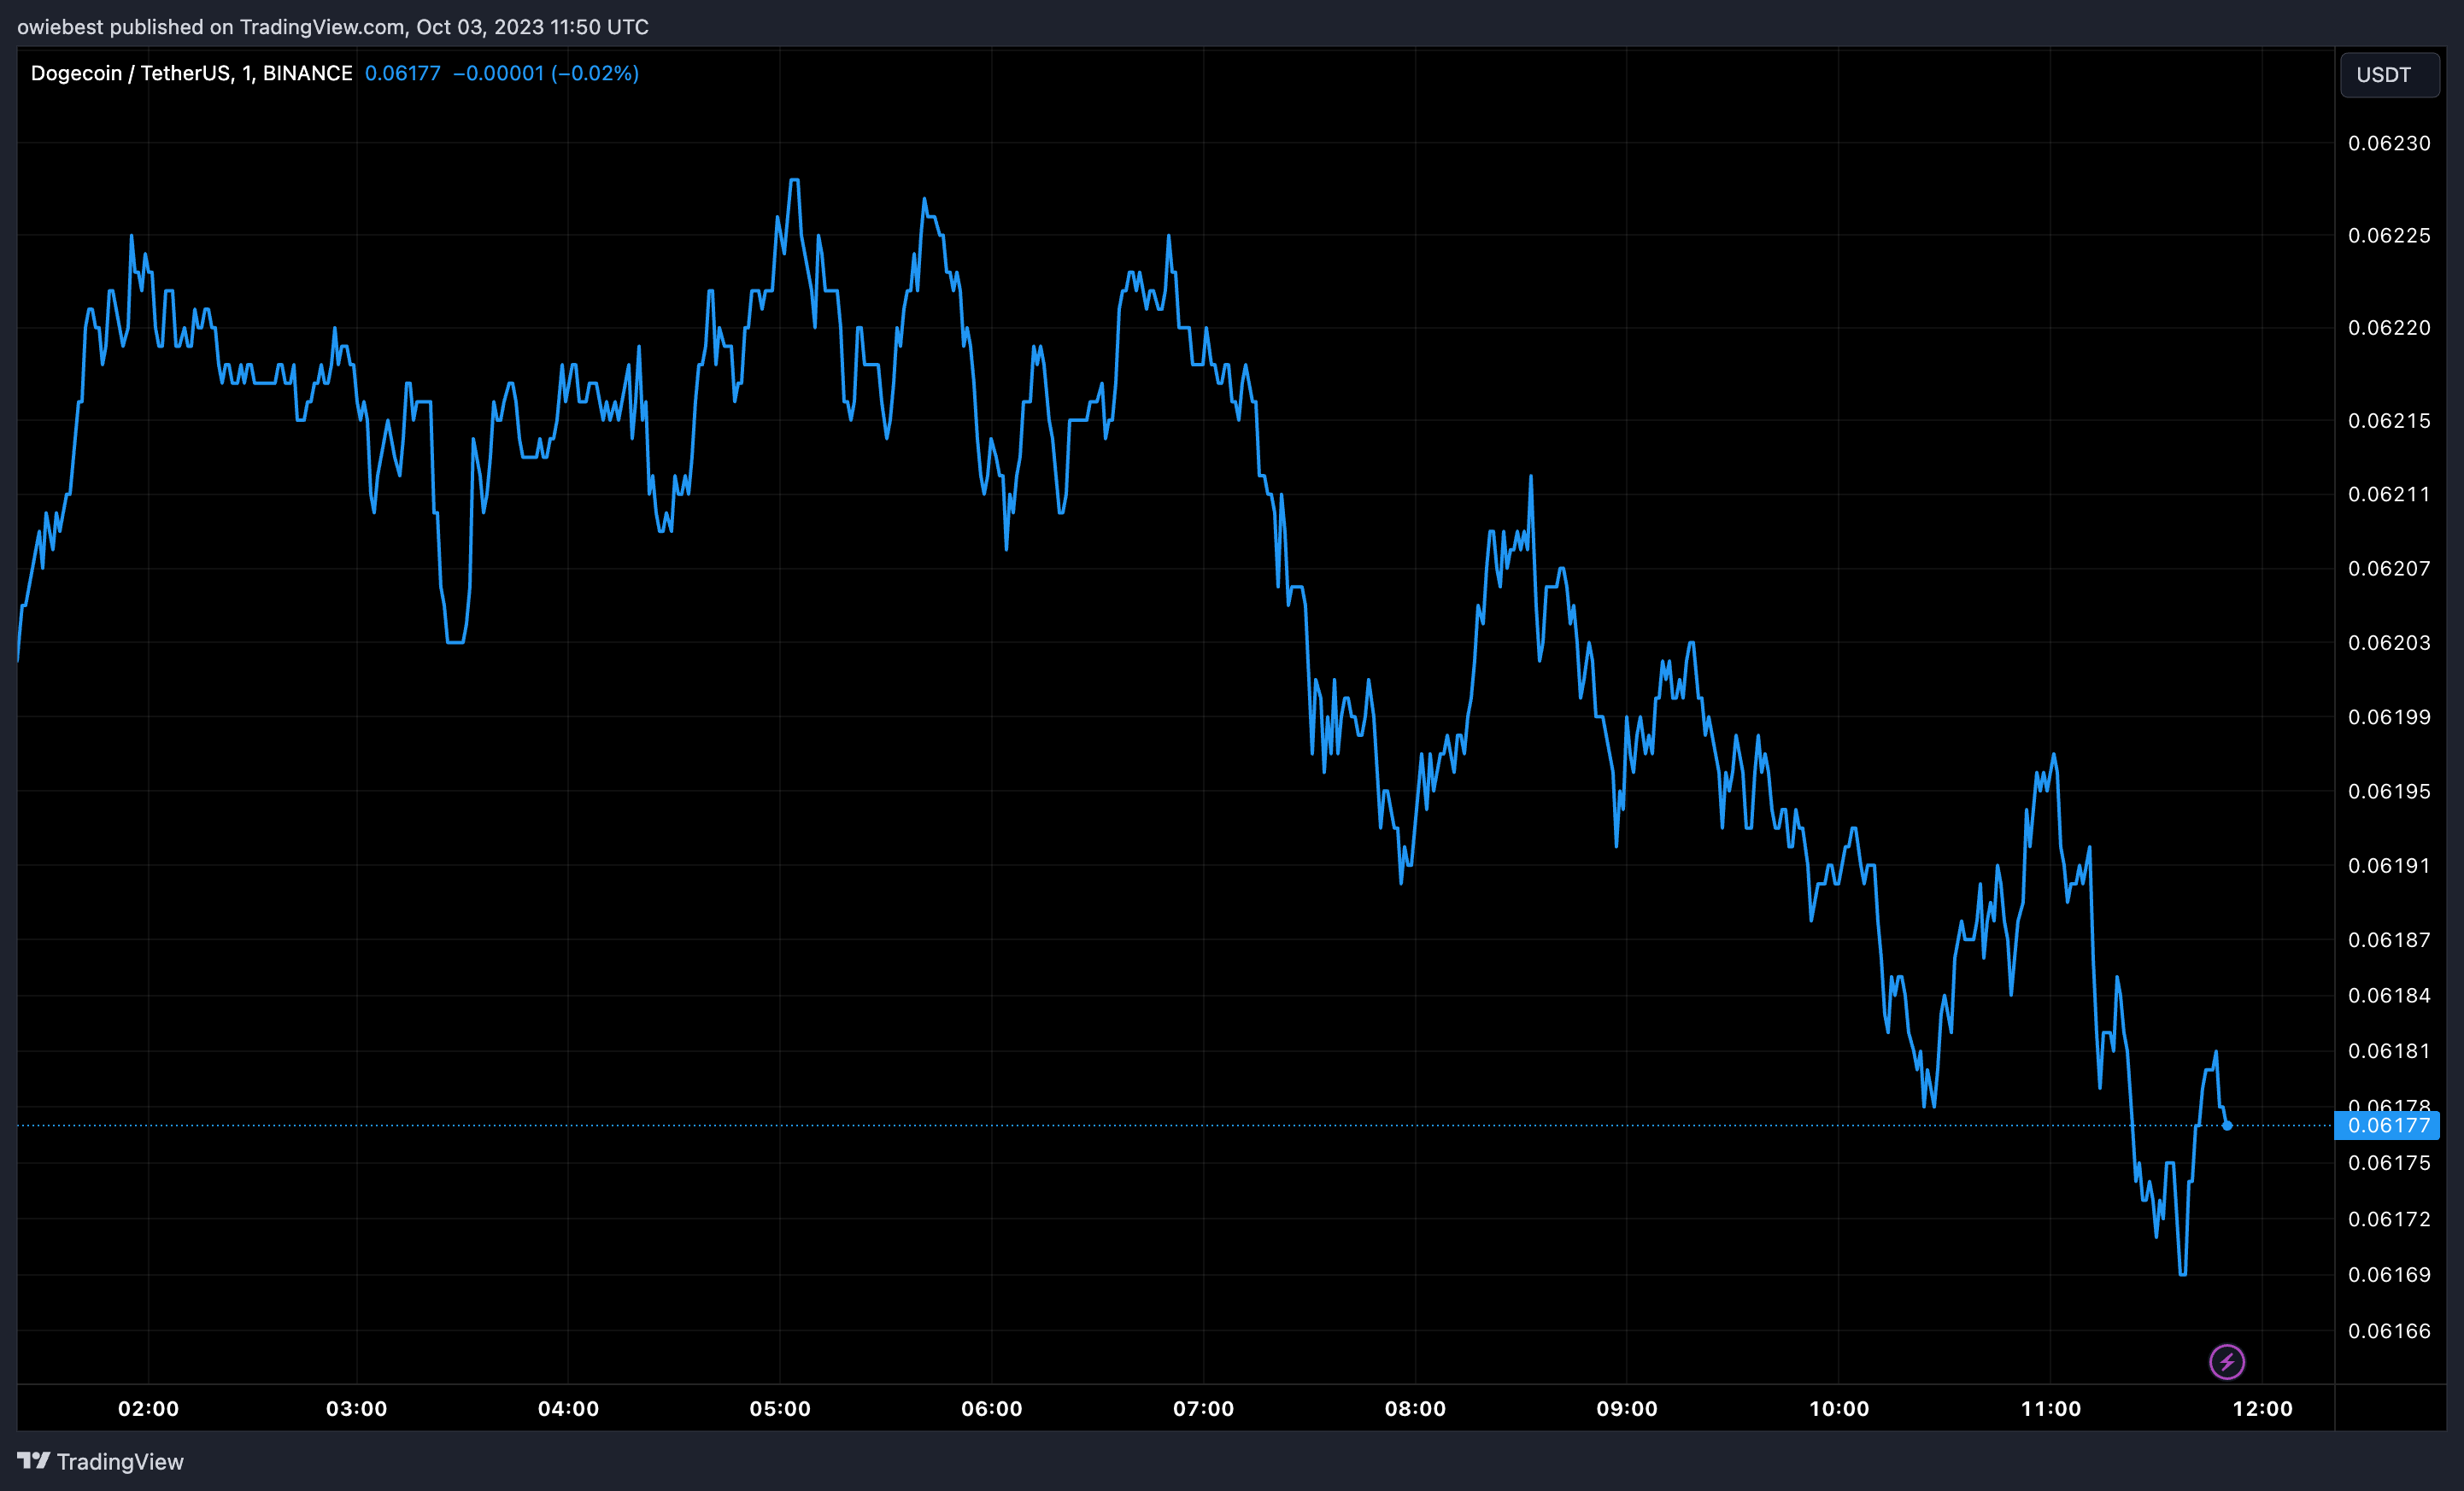Click the 0.06184 price axis label
2464x1491 pixels.
point(2389,996)
